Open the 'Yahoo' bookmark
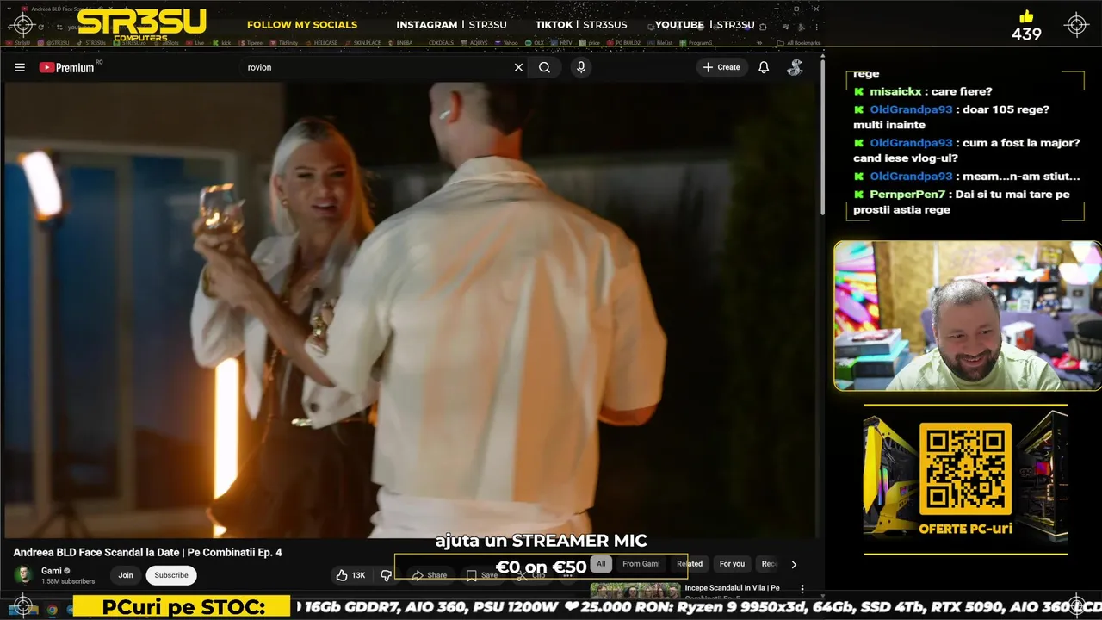This screenshot has width=1102, height=620. coord(507,42)
